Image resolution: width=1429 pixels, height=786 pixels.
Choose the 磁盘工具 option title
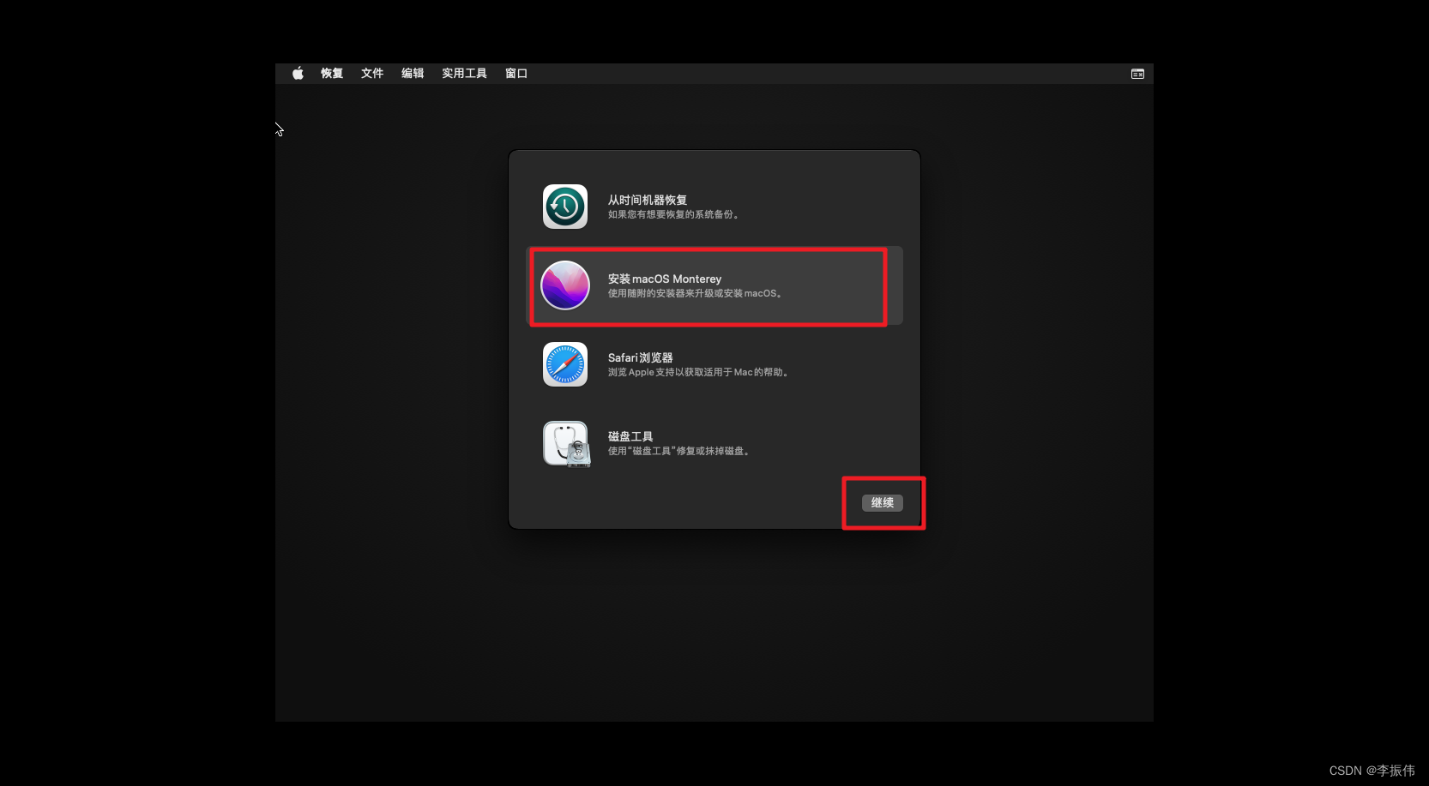(x=630, y=436)
